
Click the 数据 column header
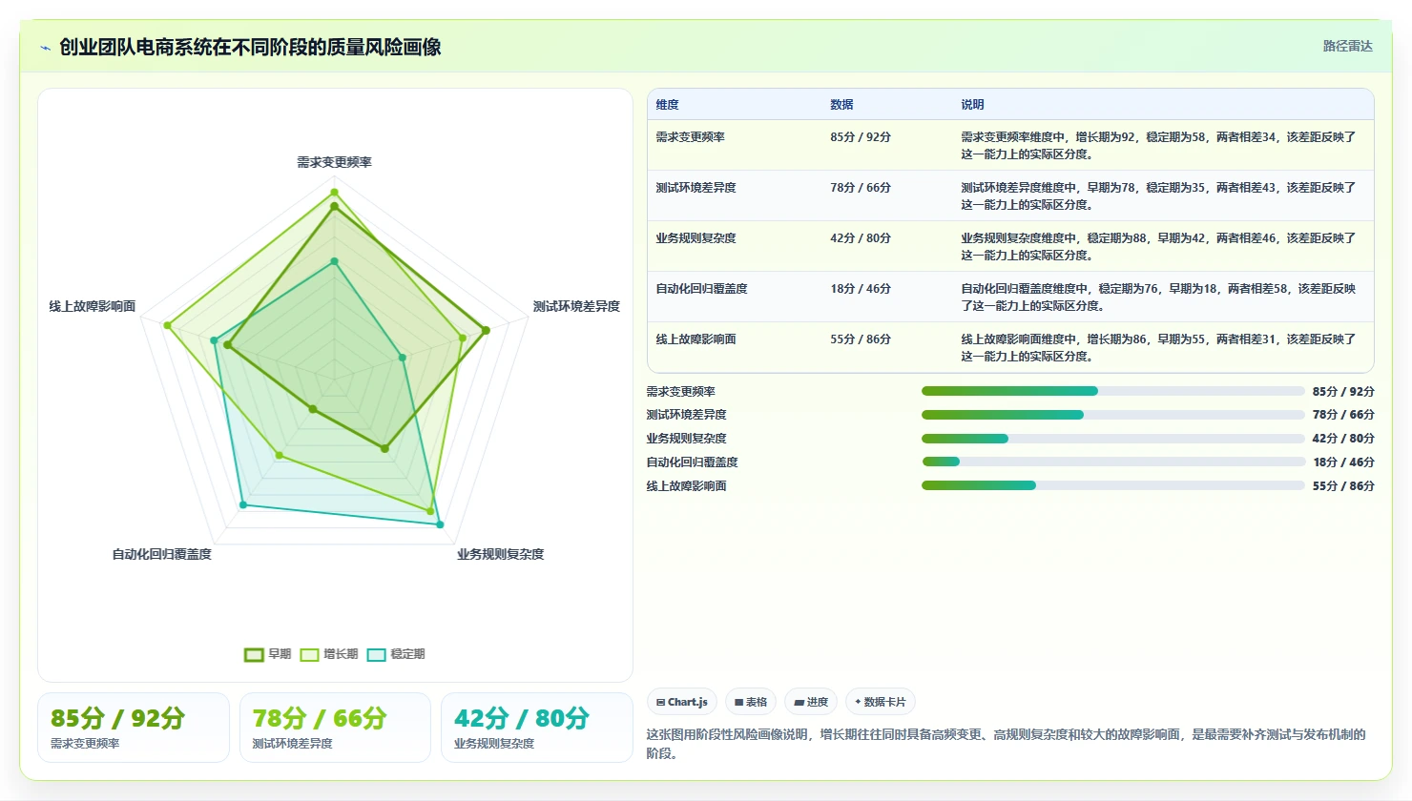coord(841,105)
